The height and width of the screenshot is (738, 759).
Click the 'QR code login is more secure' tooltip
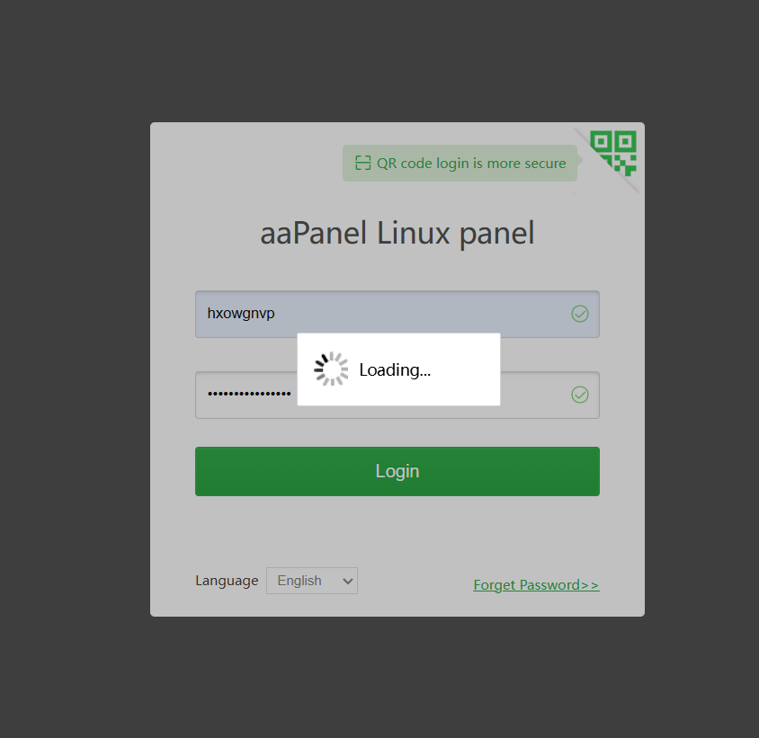click(x=460, y=163)
